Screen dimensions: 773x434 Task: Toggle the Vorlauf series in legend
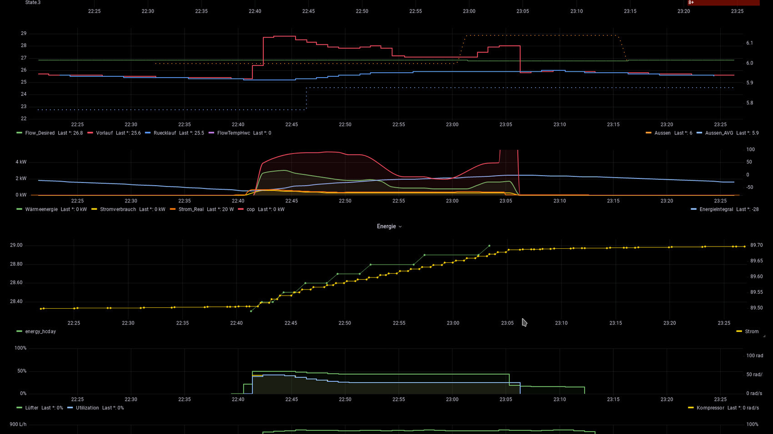pyautogui.click(x=104, y=133)
